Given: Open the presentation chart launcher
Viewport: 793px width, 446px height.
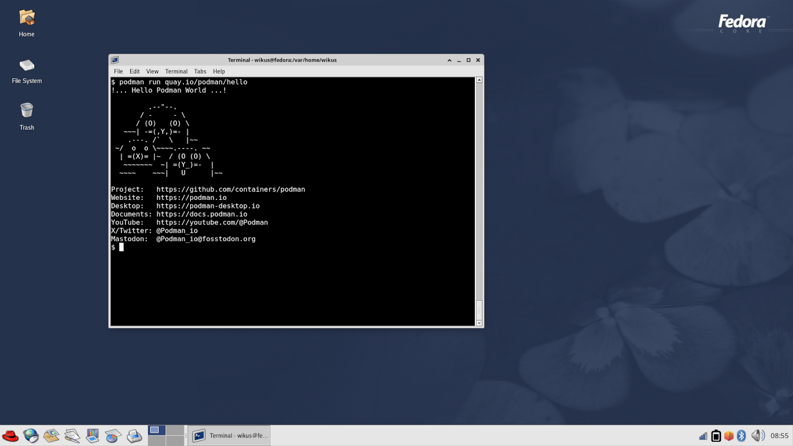Looking at the screenshot, I should (x=93, y=436).
